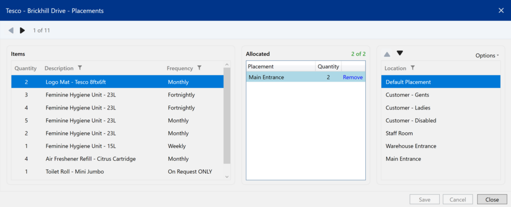Remove the Main Entrance placement
The image size is (511, 207).
(352, 77)
